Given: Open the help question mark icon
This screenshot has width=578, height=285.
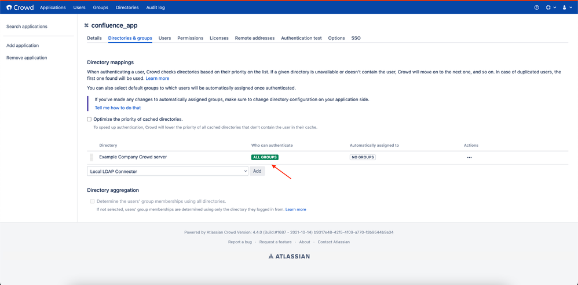Looking at the screenshot, I should coord(537,8).
